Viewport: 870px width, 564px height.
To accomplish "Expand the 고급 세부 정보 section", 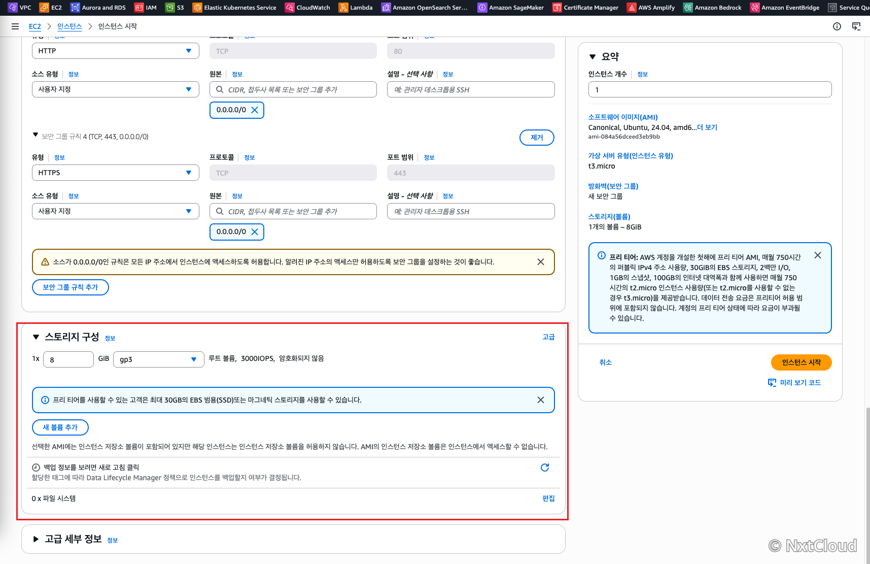I will point(36,539).
